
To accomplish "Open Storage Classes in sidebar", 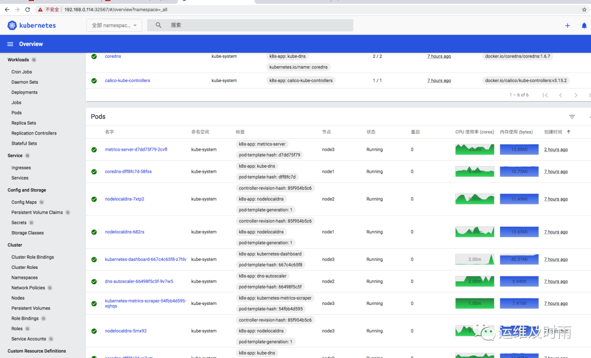I will tap(27, 233).
